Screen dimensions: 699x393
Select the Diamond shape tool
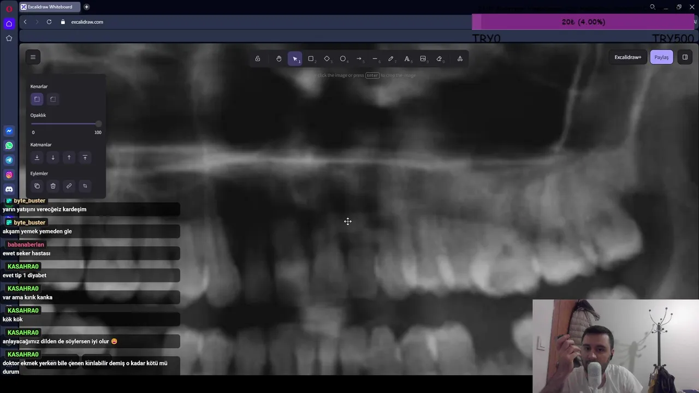coord(327,59)
